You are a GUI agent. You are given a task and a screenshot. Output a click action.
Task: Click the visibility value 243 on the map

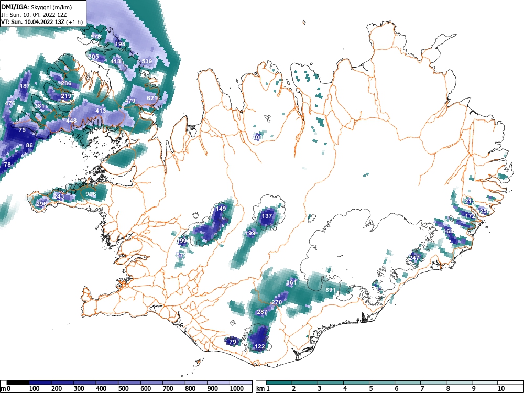(59, 196)
